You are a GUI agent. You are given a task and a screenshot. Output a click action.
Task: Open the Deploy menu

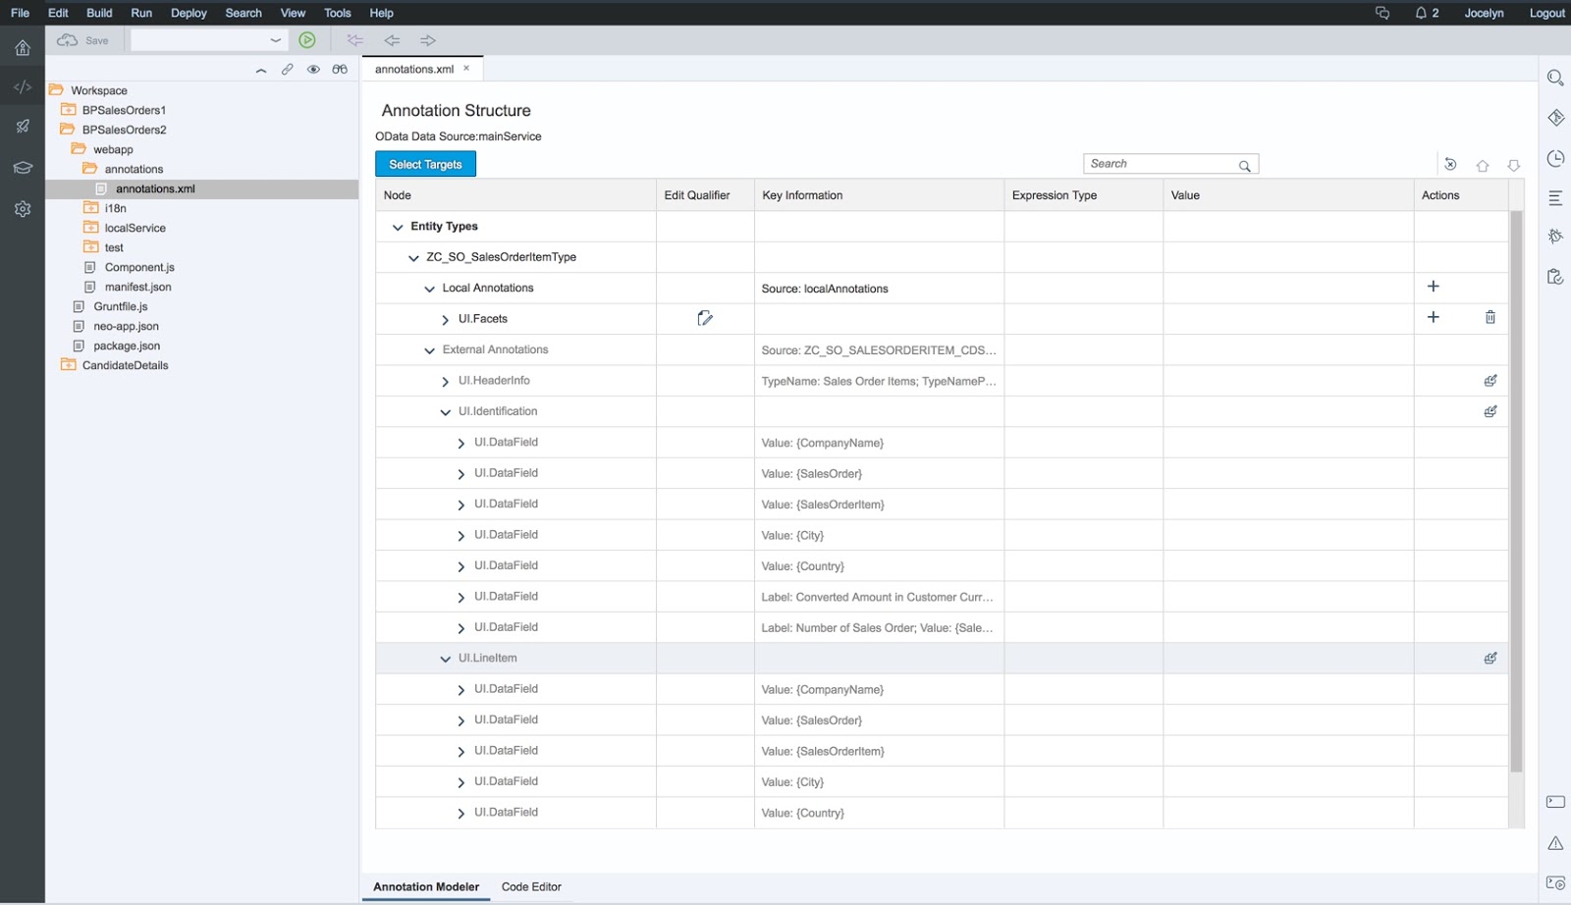point(189,13)
